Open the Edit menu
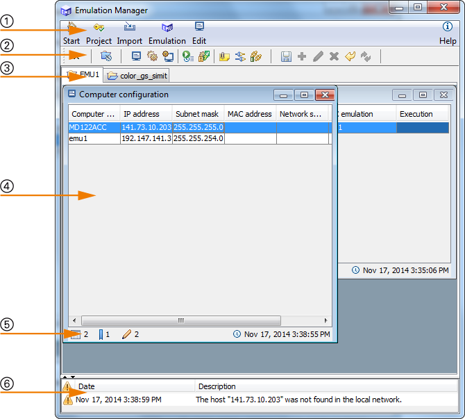The image size is (465, 419). tap(199, 33)
